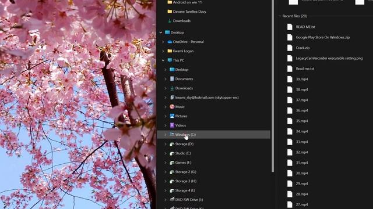Screen dimensions: 373x209
Task: Click the kwami_sky@hotmail.com device icon
Action: pos(172,98)
